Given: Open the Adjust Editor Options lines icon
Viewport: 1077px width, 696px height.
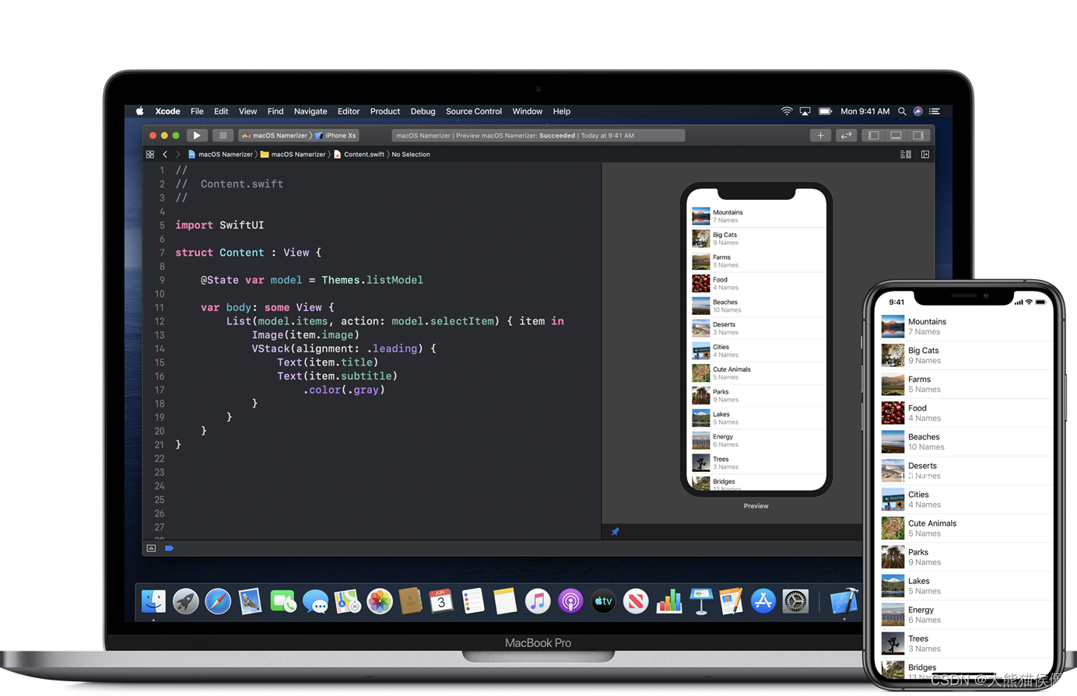Looking at the screenshot, I should 906,155.
